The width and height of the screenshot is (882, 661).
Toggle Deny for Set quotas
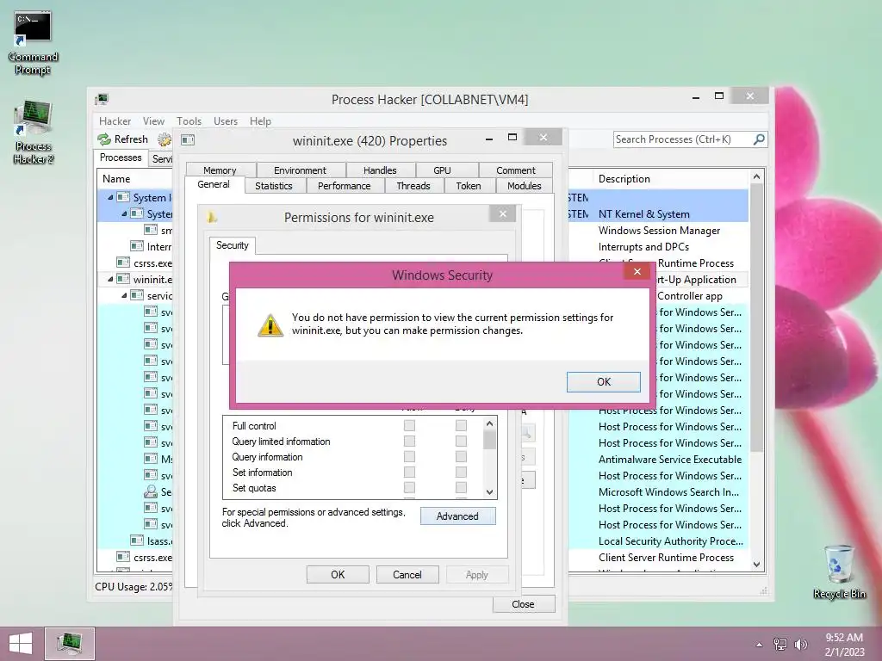point(462,487)
